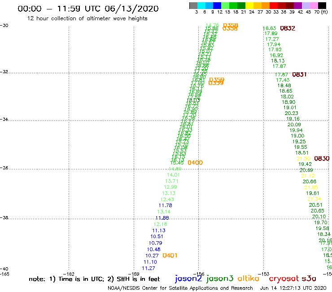332x292 pixels.
Task: Pick the pure blue legend swatch before 12
Action: 217,5
